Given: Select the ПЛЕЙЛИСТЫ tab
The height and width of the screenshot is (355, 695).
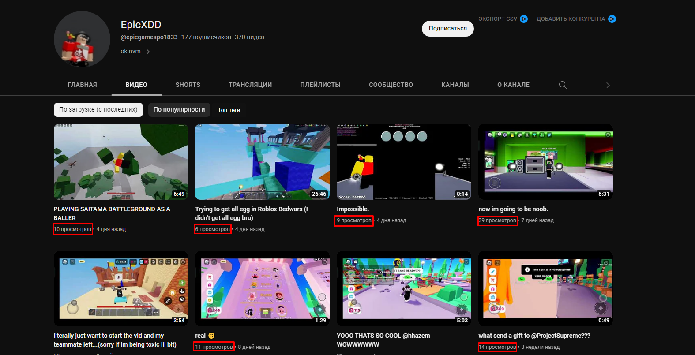Looking at the screenshot, I should pyautogui.click(x=320, y=85).
